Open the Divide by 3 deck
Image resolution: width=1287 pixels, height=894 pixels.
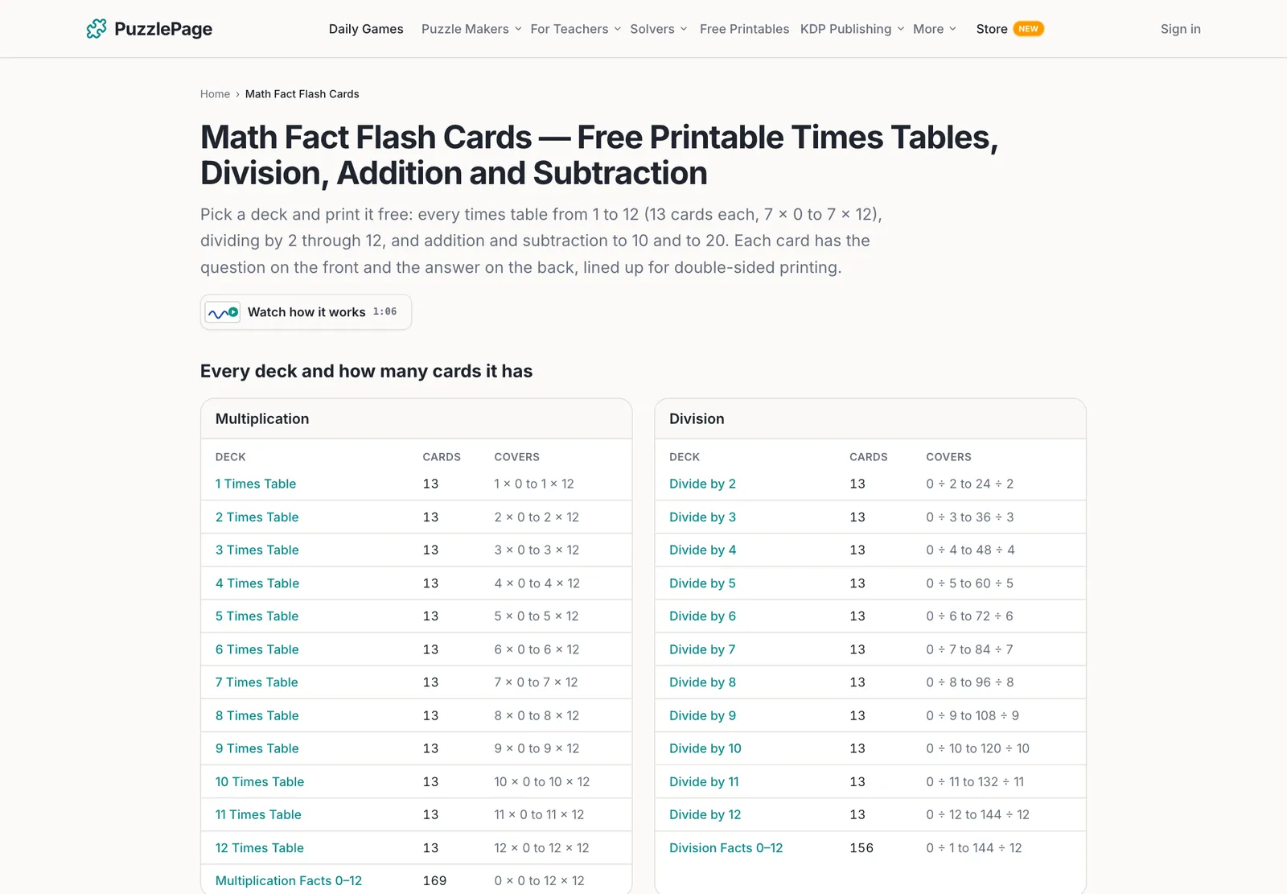point(702,517)
